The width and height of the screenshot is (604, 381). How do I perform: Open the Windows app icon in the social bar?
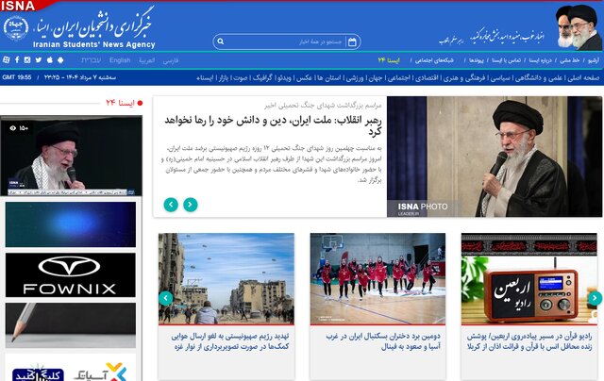pyautogui.click(x=7, y=60)
